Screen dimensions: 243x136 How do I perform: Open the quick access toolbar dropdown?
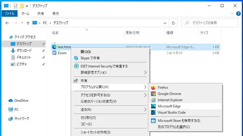[27, 6]
